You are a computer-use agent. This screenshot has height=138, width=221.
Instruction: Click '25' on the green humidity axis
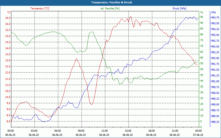pos(202,98)
